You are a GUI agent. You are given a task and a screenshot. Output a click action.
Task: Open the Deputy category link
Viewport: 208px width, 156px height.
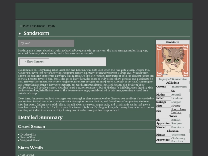[x=51, y=26]
